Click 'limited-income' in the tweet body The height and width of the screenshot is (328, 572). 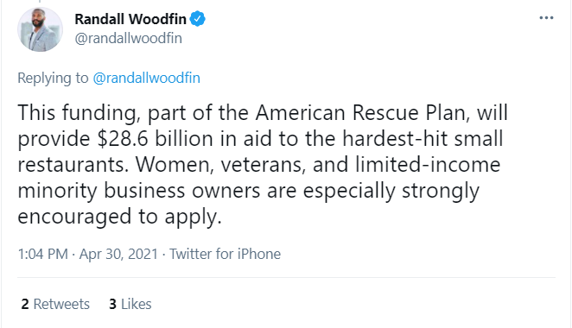pos(428,165)
